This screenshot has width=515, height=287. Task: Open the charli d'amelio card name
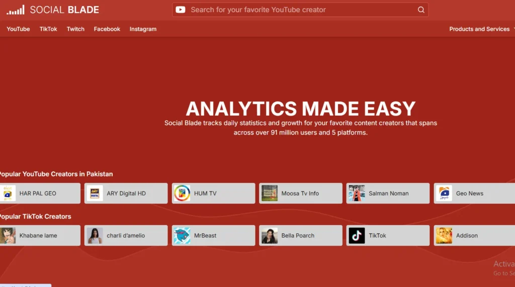click(x=126, y=235)
